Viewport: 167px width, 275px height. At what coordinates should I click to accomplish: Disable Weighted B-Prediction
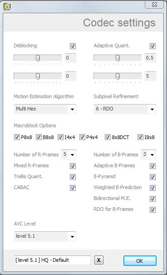[x=152, y=188]
